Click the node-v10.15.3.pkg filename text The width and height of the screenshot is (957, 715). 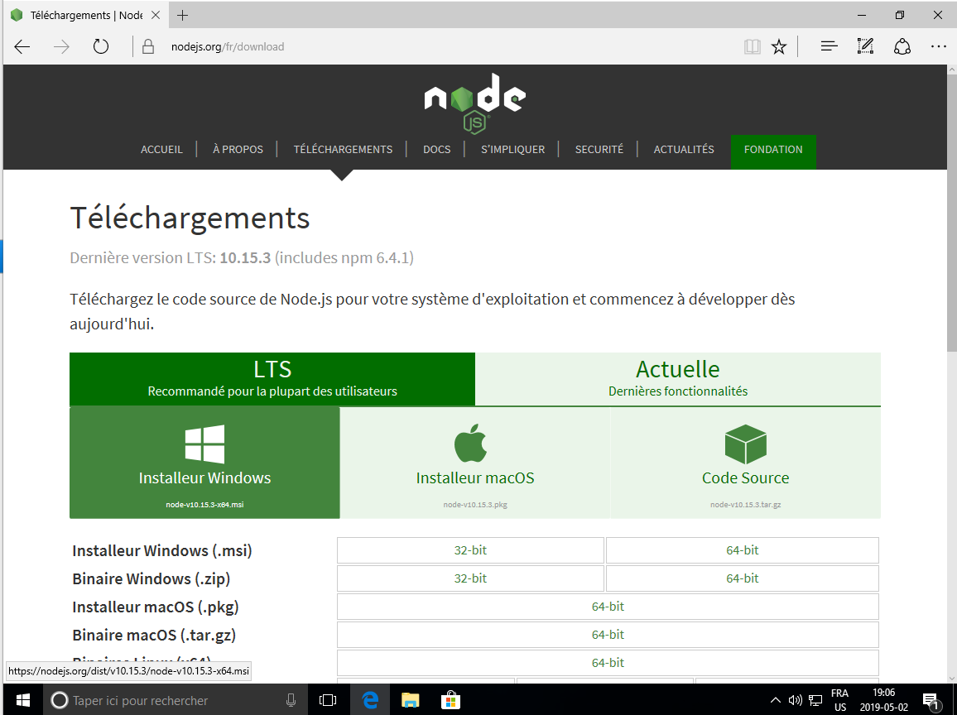(475, 505)
